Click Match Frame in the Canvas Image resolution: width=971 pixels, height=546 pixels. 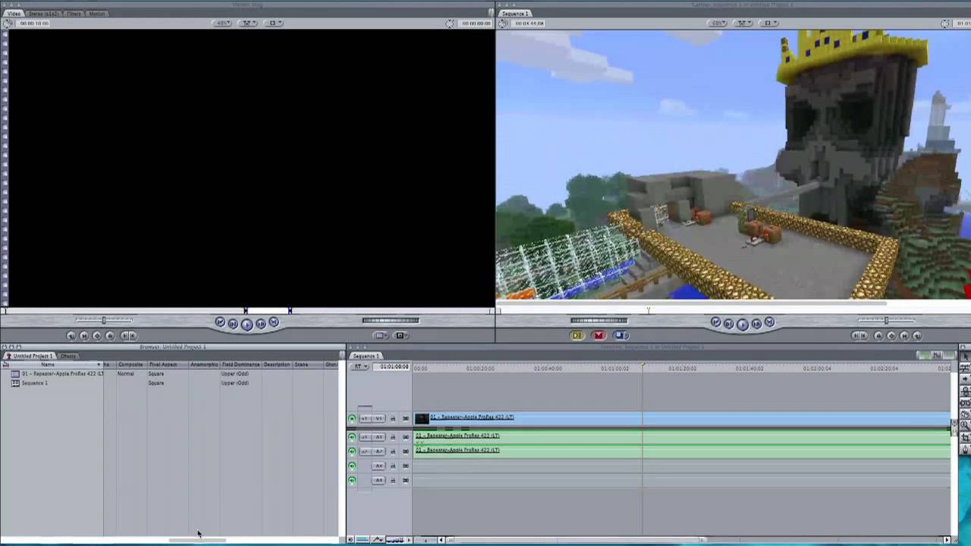(917, 336)
